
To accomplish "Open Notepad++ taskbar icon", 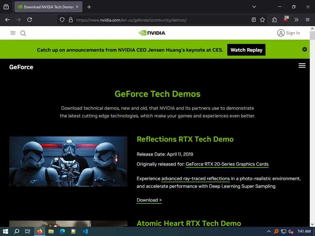I will pyautogui.click(x=74, y=231).
